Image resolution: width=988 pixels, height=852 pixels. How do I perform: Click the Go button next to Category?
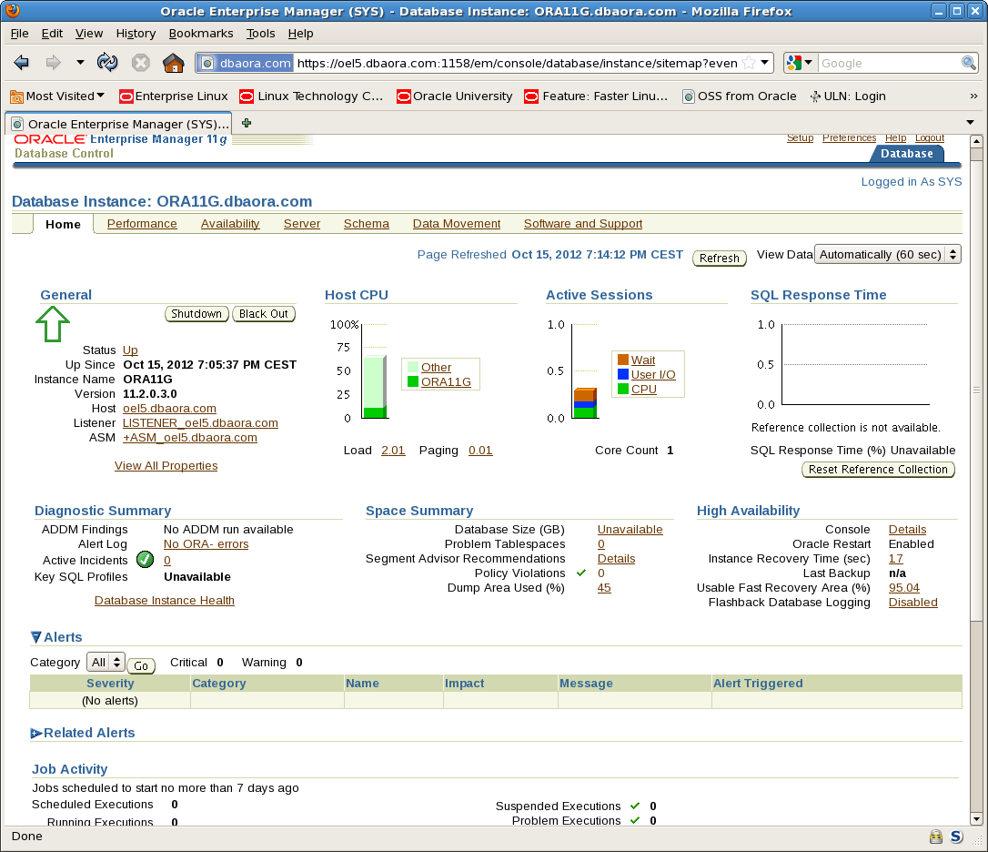[x=141, y=665]
